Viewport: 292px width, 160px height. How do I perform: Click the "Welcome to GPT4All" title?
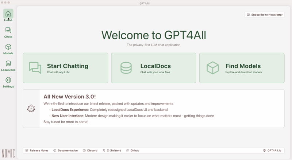(154, 35)
